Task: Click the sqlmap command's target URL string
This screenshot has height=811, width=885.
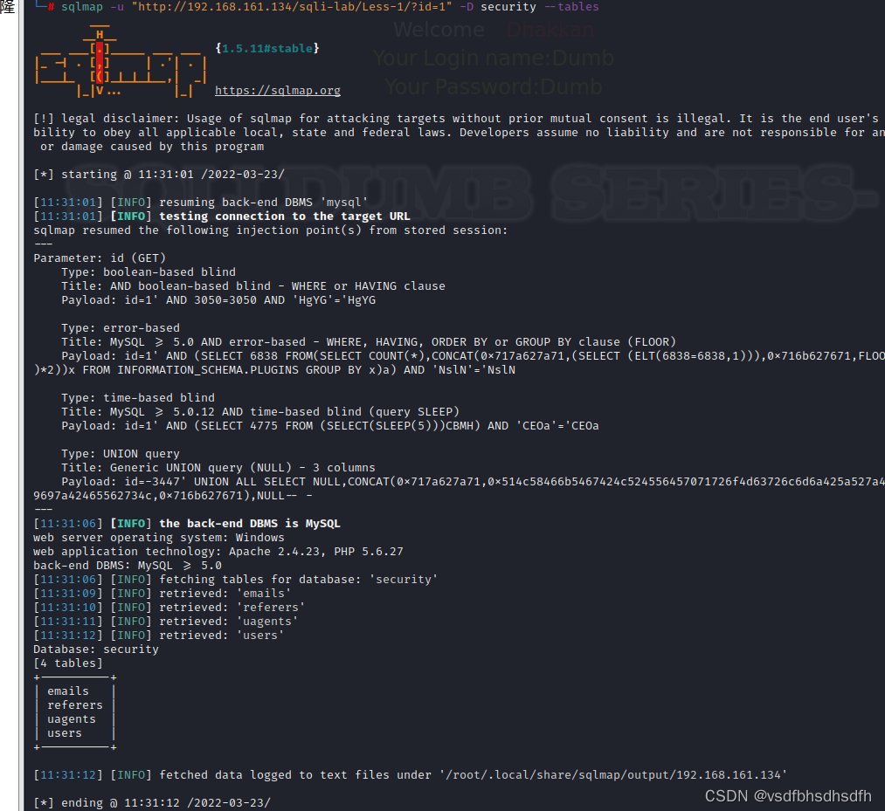Action: [x=291, y=7]
